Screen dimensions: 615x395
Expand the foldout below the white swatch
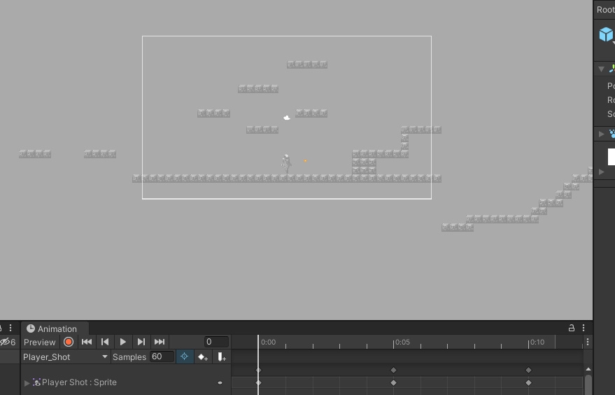click(x=601, y=172)
